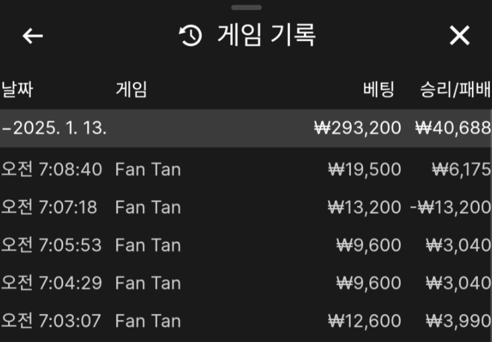Screen dimensions: 492x342
Task: Select the 승리/패배 column header
Action: (x=455, y=90)
